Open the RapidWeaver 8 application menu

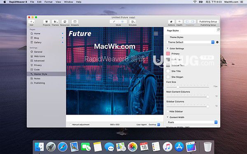pyautogui.click(x=18, y=2)
